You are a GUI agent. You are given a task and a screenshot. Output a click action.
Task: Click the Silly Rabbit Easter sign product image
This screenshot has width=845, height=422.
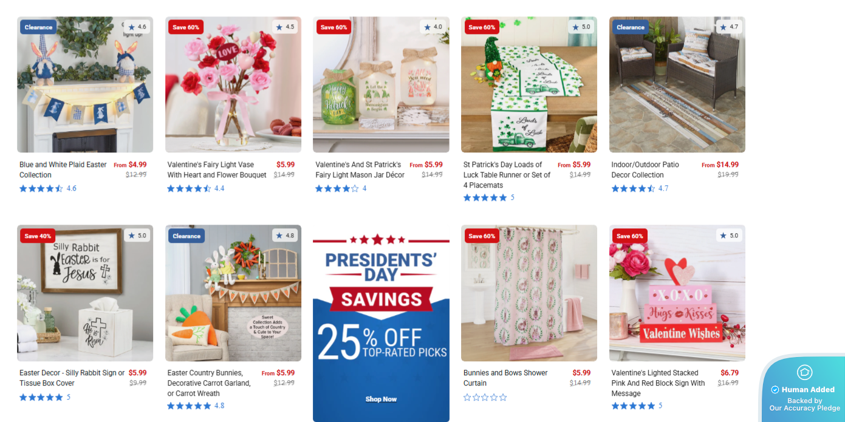click(85, 293)
